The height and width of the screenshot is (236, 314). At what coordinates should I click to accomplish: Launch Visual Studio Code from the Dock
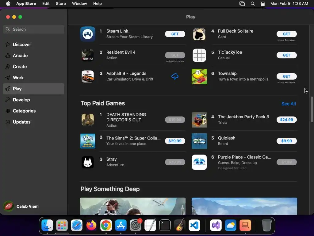click(194, 225)
